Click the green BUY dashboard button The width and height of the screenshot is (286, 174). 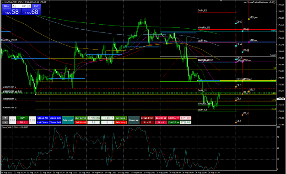pyautogui.click(x=22, y=118)
